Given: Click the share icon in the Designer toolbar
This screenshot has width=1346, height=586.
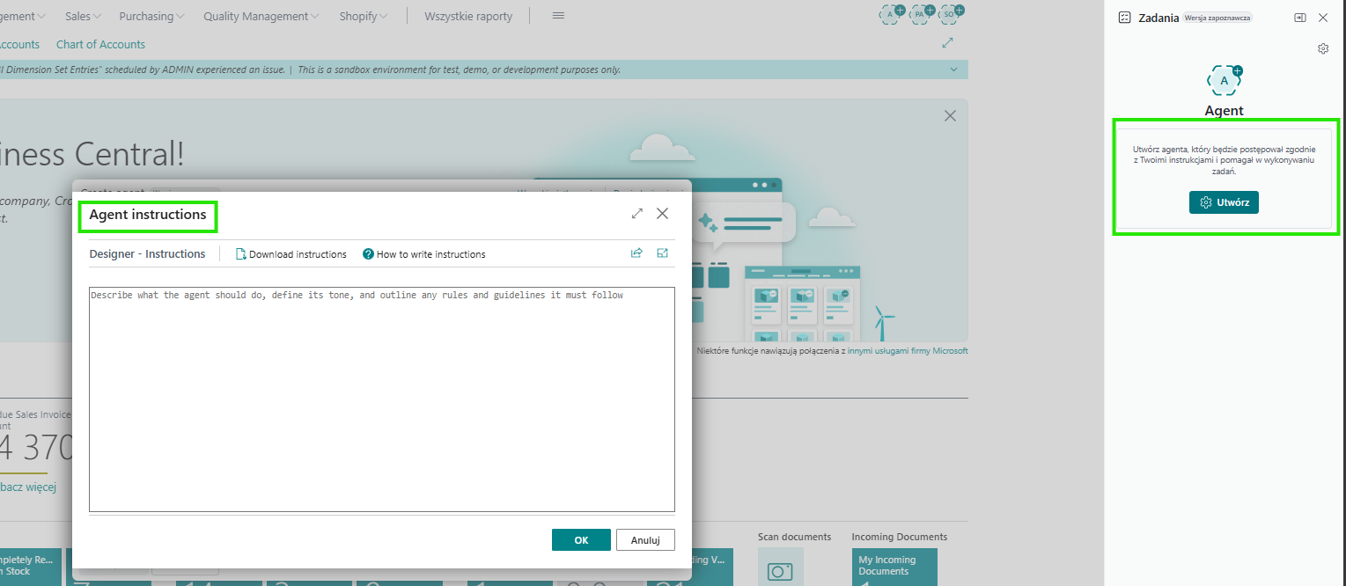Looking at the screenshot, I should point(636,253).
